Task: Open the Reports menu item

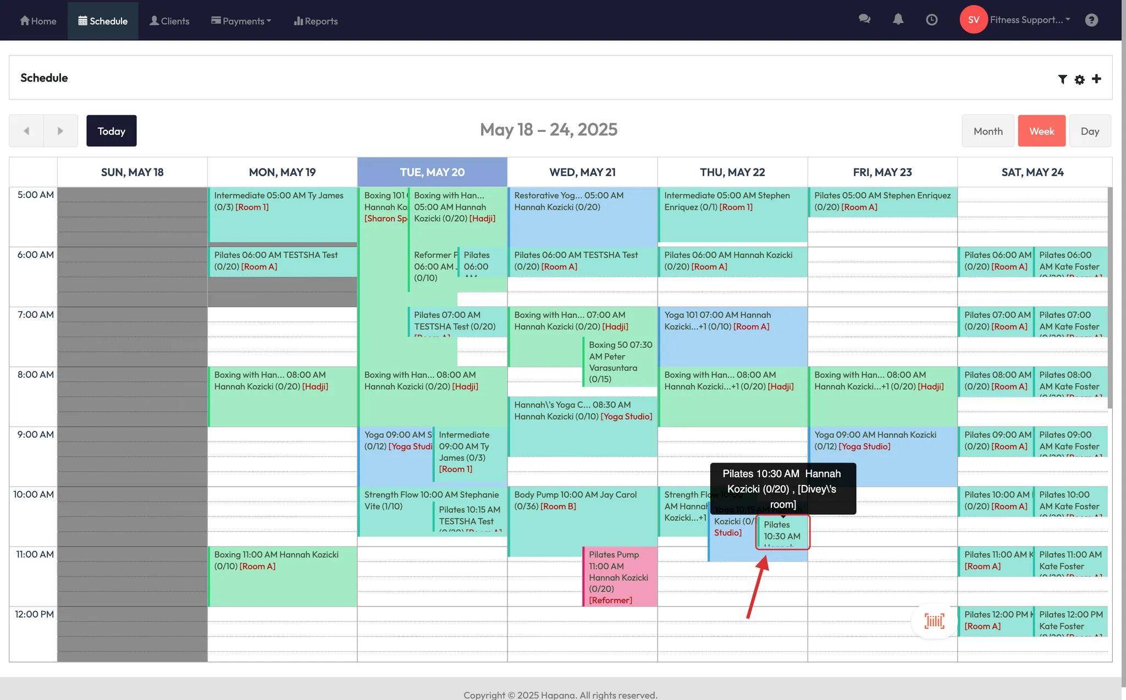Action: [x=316, y=21]
